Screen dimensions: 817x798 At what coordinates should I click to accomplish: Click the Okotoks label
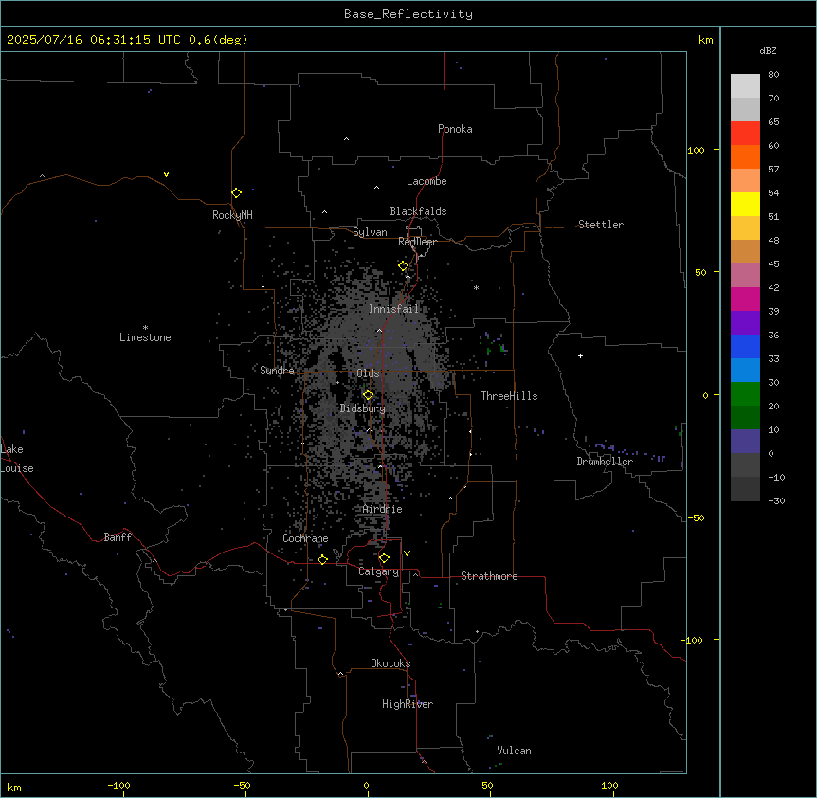[x=390, y=663]
